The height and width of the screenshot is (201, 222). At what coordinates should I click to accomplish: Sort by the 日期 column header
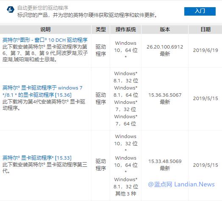point(205,30)
